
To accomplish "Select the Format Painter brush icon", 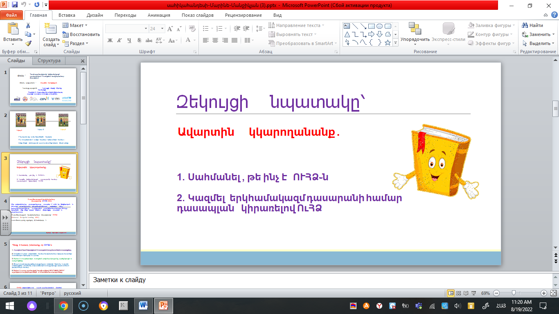I will [x=28, y=43].
